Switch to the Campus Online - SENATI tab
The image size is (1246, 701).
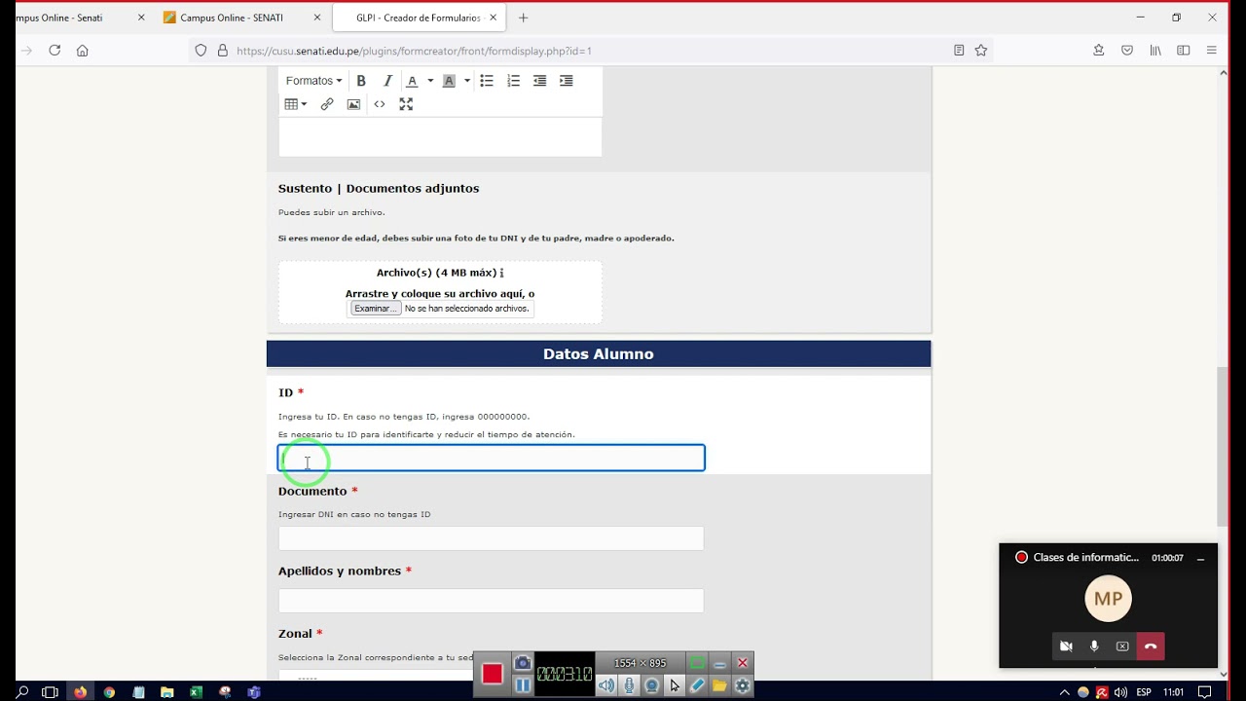coord(234,17)
